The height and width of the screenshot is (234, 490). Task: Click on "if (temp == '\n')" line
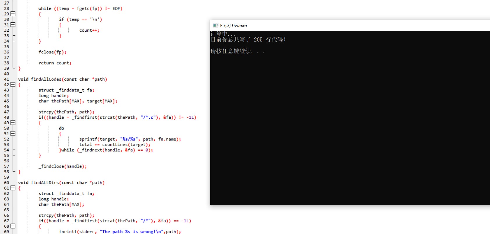81,19
